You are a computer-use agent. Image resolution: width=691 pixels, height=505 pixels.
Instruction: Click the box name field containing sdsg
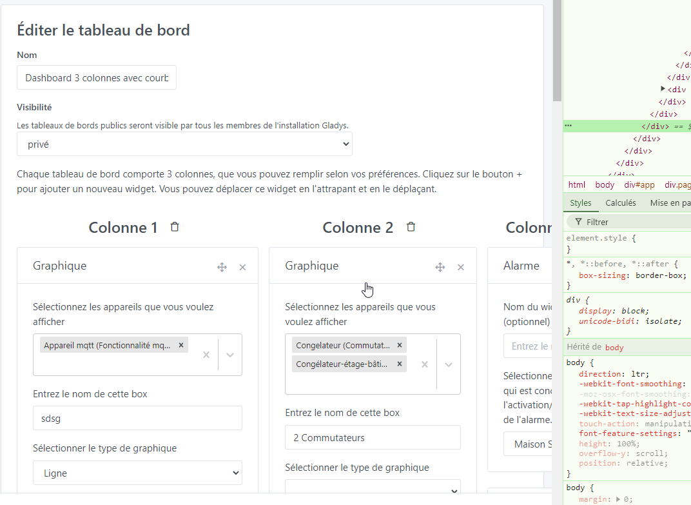coord(137,418)
